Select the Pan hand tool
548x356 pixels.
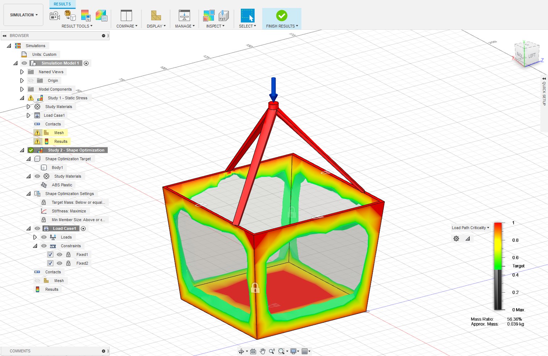[x=263, y=351]
